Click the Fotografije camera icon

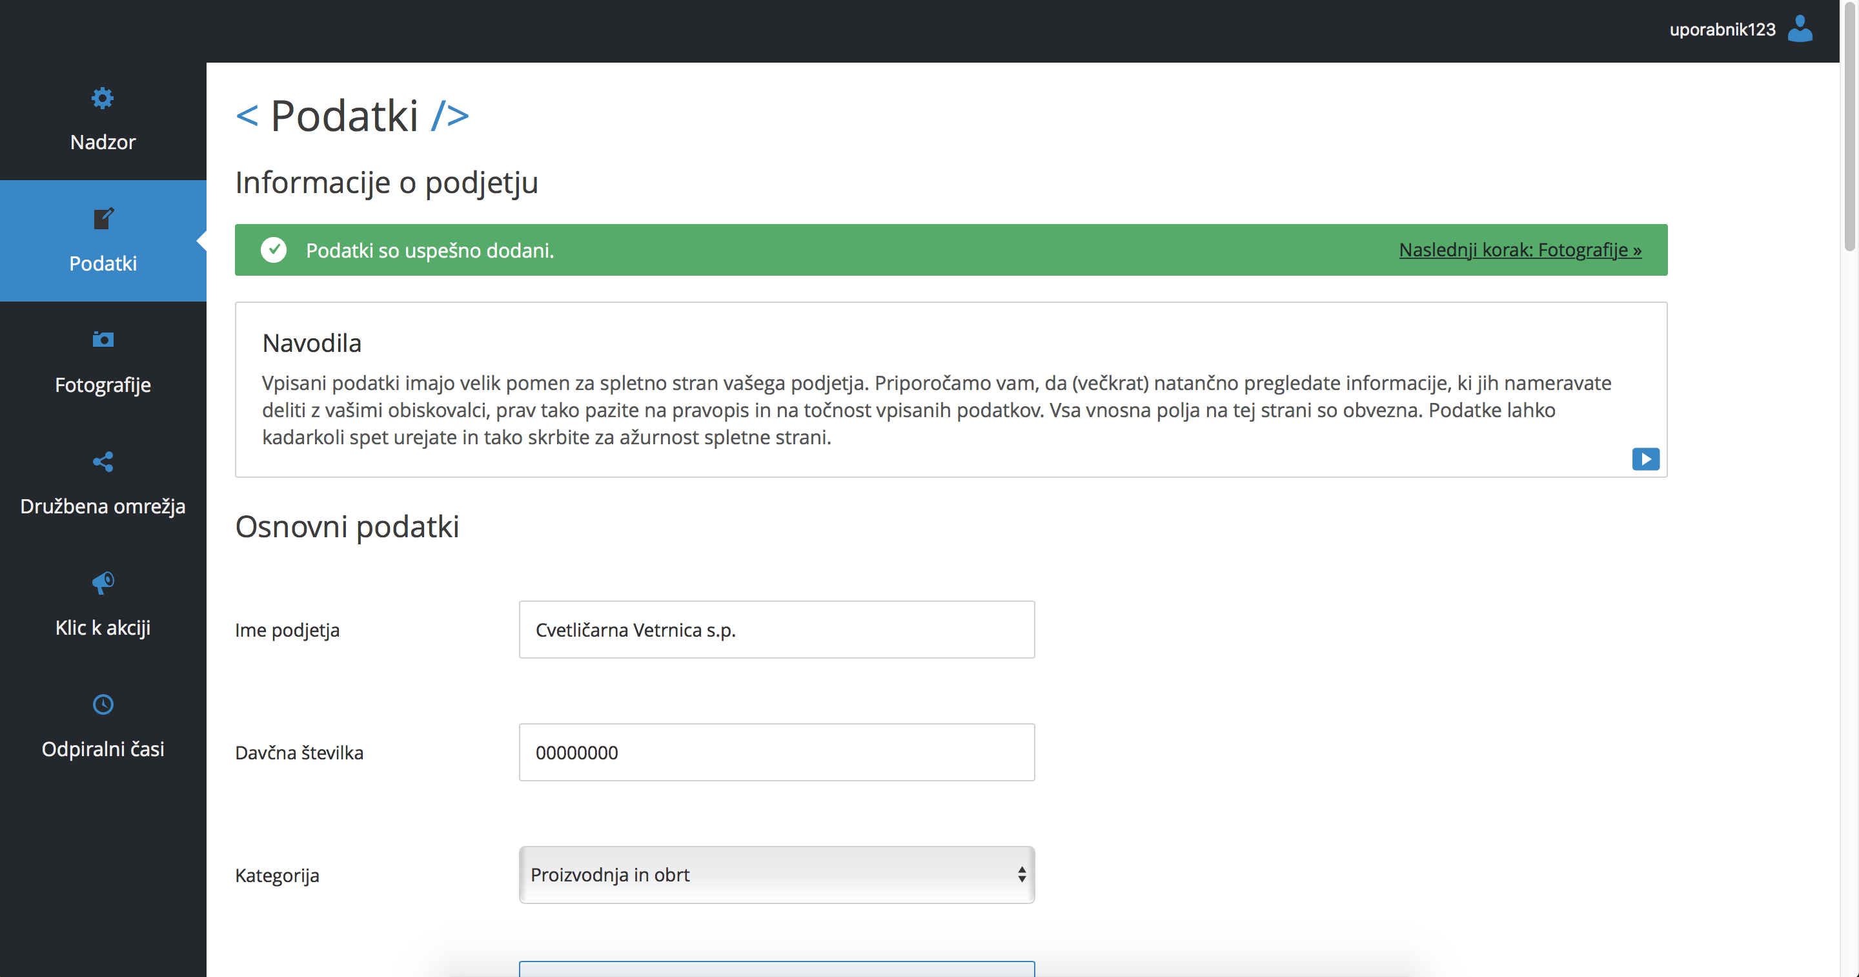[103, 338]
